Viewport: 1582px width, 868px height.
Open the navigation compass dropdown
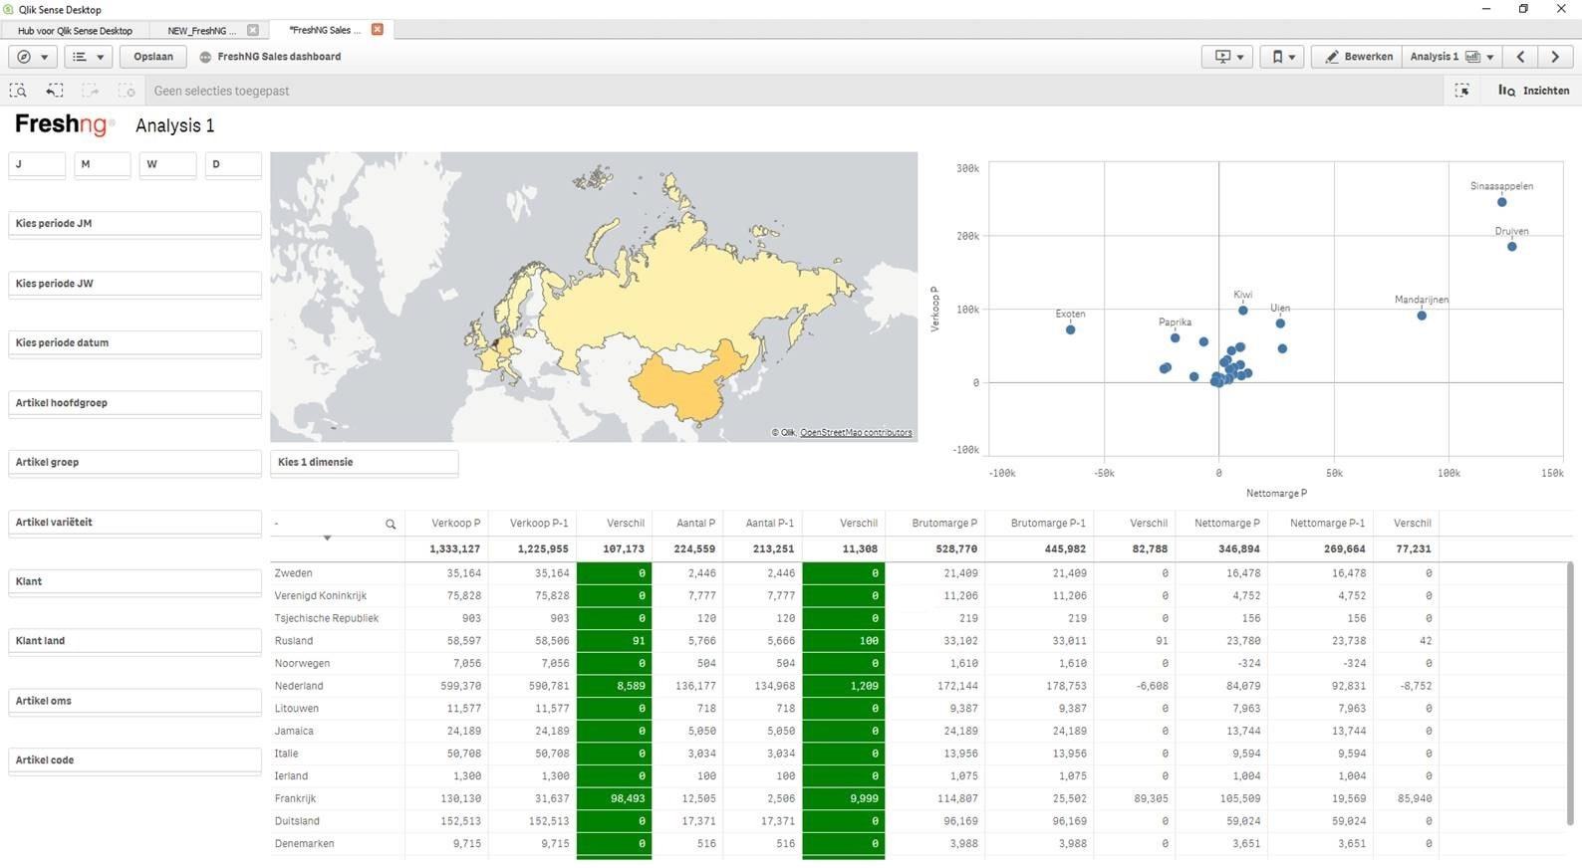click(32, 57)
